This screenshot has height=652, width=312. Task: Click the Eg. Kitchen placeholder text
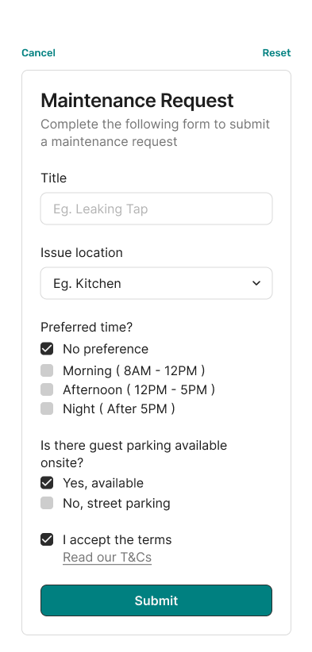pos(87,284)
